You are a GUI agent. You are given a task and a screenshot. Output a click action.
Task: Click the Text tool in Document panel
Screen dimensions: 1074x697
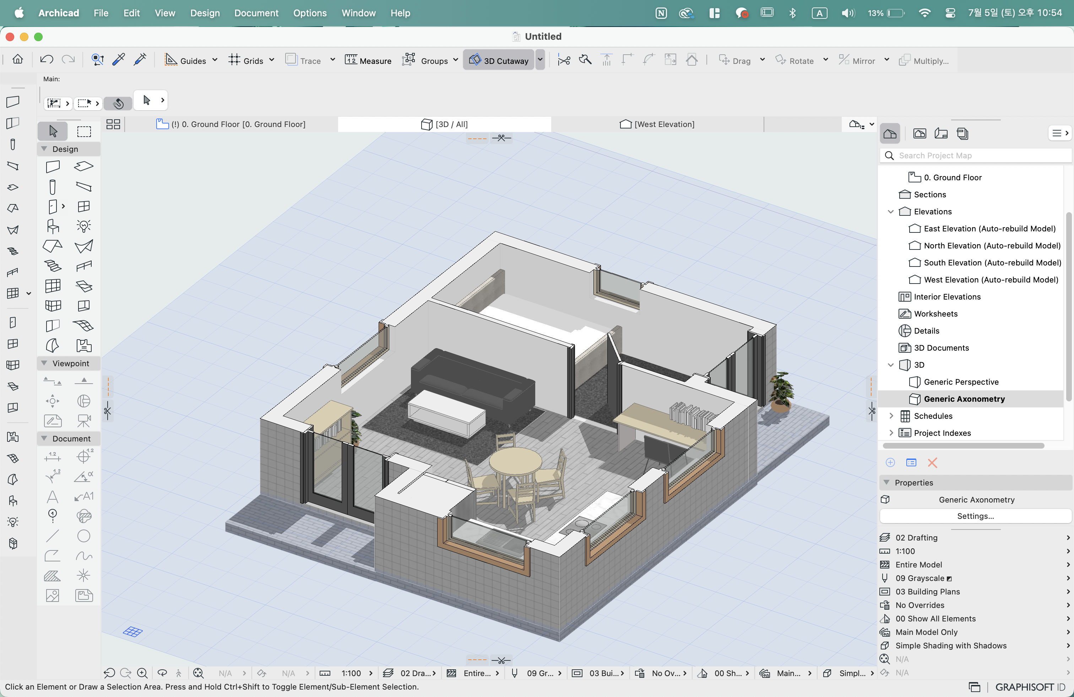click(x=53, y=496)
